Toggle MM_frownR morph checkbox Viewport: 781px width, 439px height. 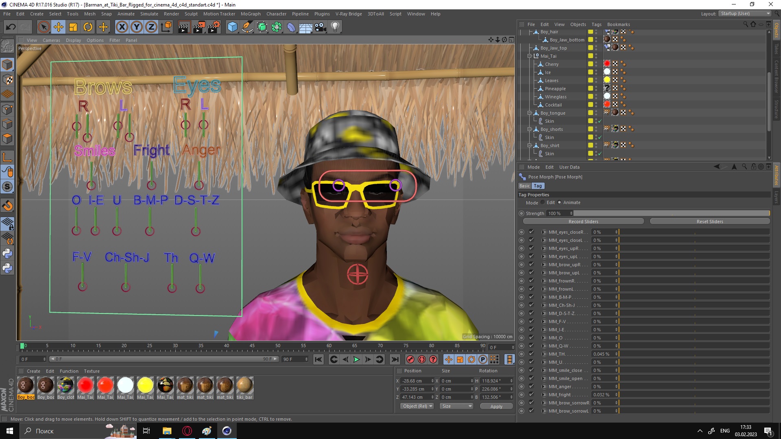(x=531, y=280)
